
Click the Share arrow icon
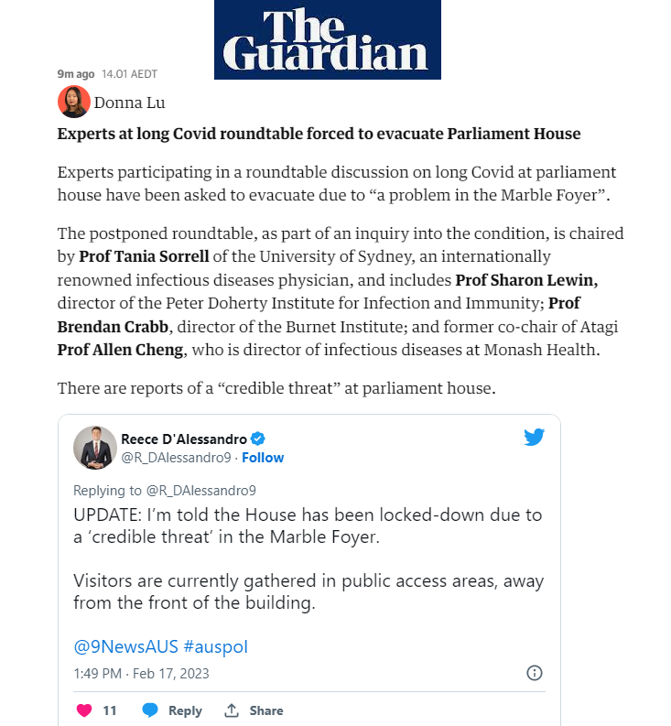point(232,710)
